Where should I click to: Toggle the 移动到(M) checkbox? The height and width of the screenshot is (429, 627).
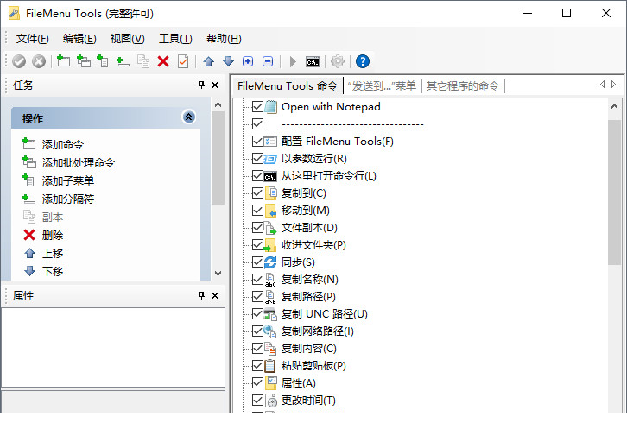pos(258,211)
